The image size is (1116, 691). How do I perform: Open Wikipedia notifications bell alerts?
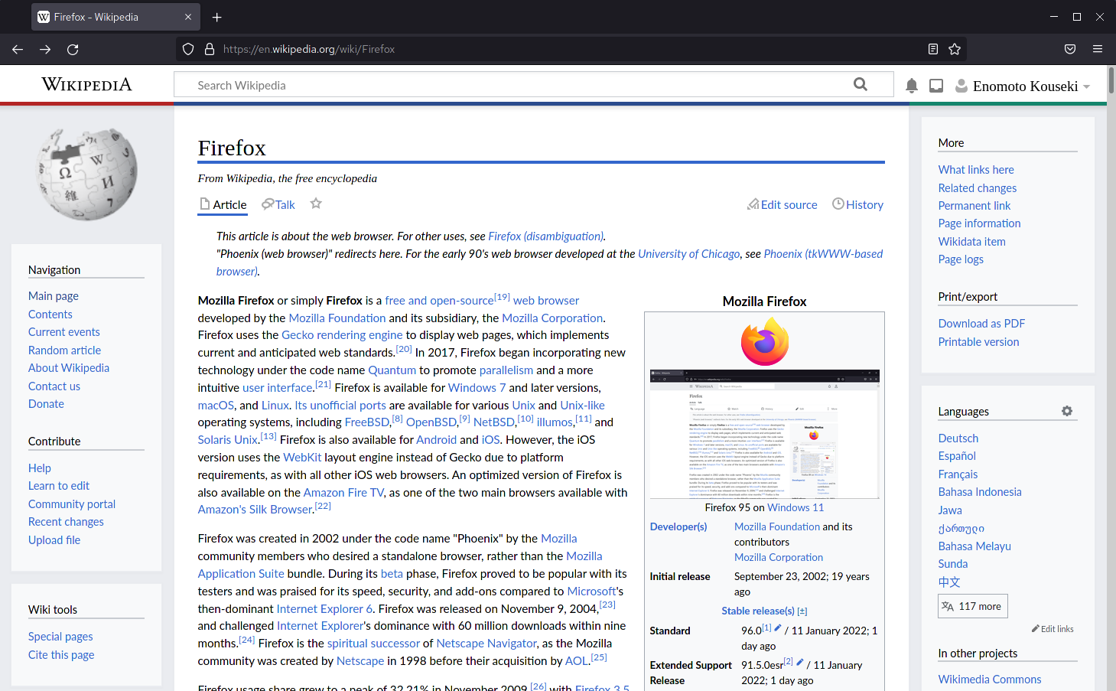point(911,86)
